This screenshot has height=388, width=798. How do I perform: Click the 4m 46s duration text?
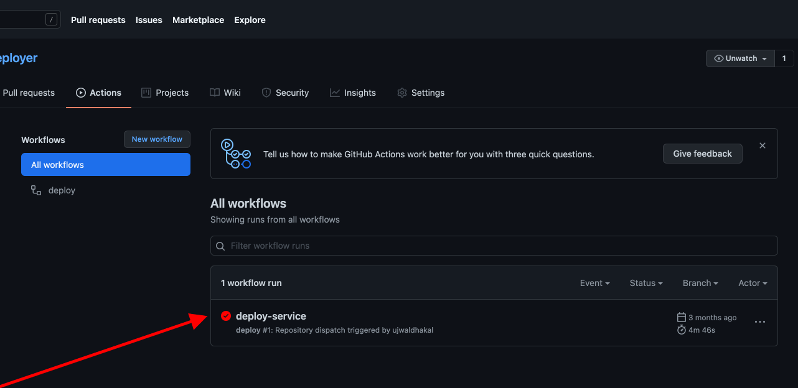pyautogui.click(x=702, y=330)
